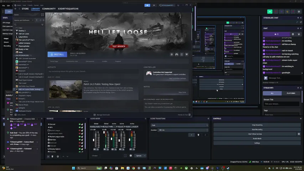304x171 pixels.
Task: Open the Community Hub link
Action: click(x=72, y=61)
